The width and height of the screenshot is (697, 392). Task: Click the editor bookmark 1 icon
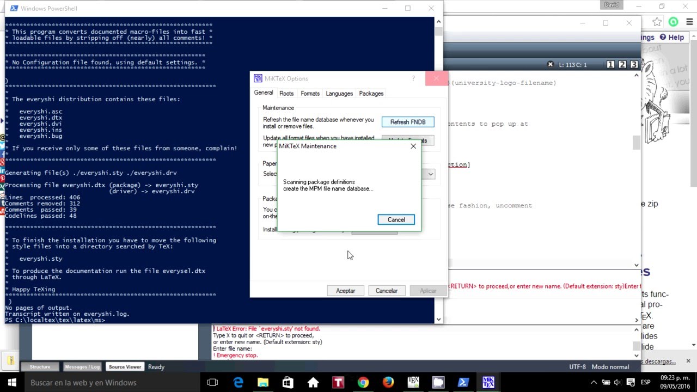click(610, 64)
